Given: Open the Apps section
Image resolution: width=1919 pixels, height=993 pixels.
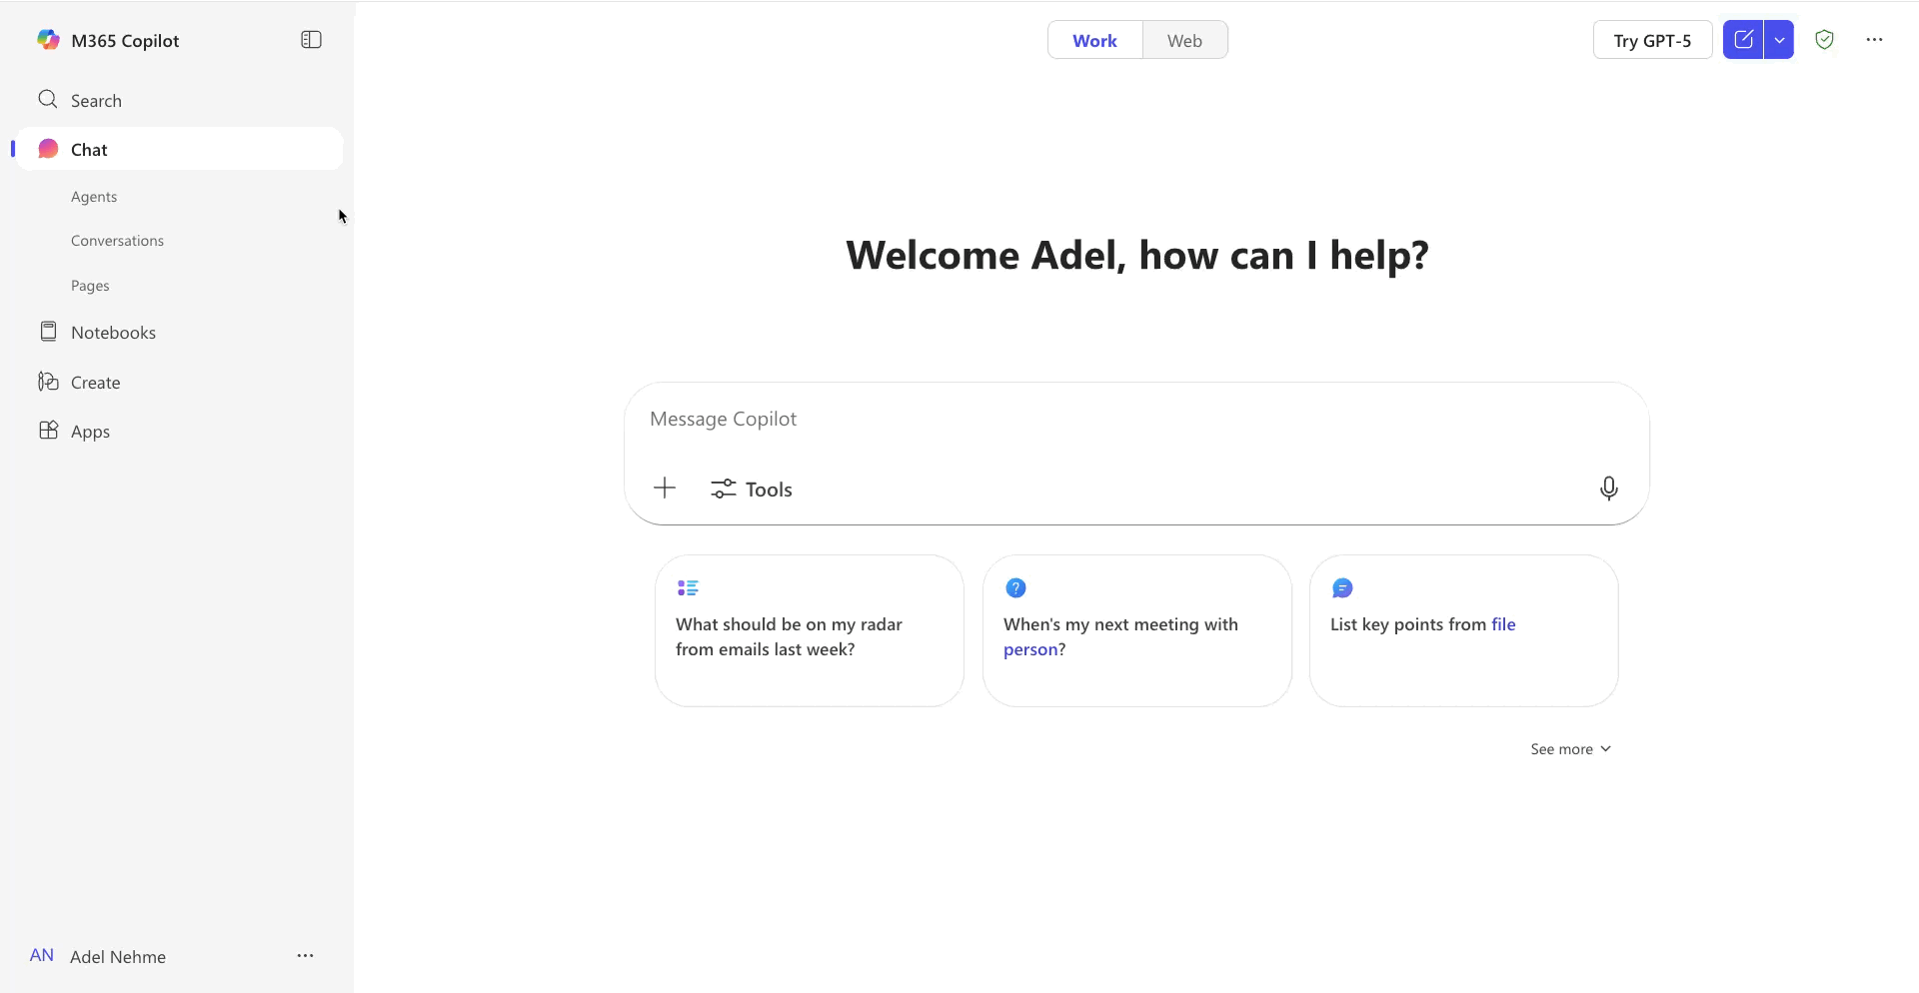Looking at the screenshot, I should point(90,432).
